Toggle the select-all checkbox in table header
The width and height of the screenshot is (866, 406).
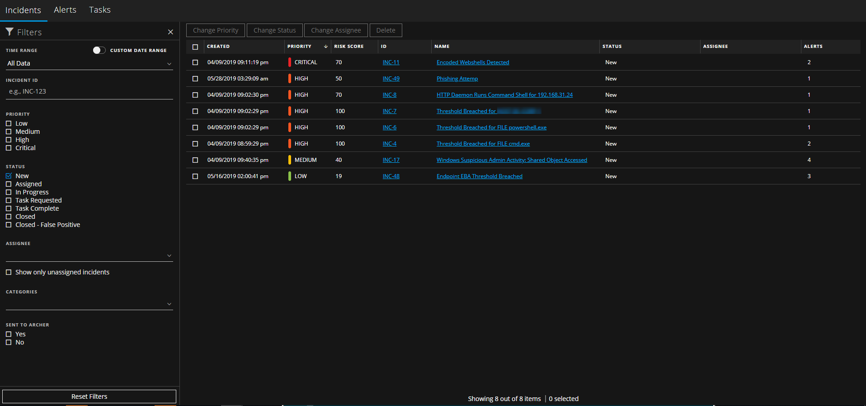tap(195, 47)
